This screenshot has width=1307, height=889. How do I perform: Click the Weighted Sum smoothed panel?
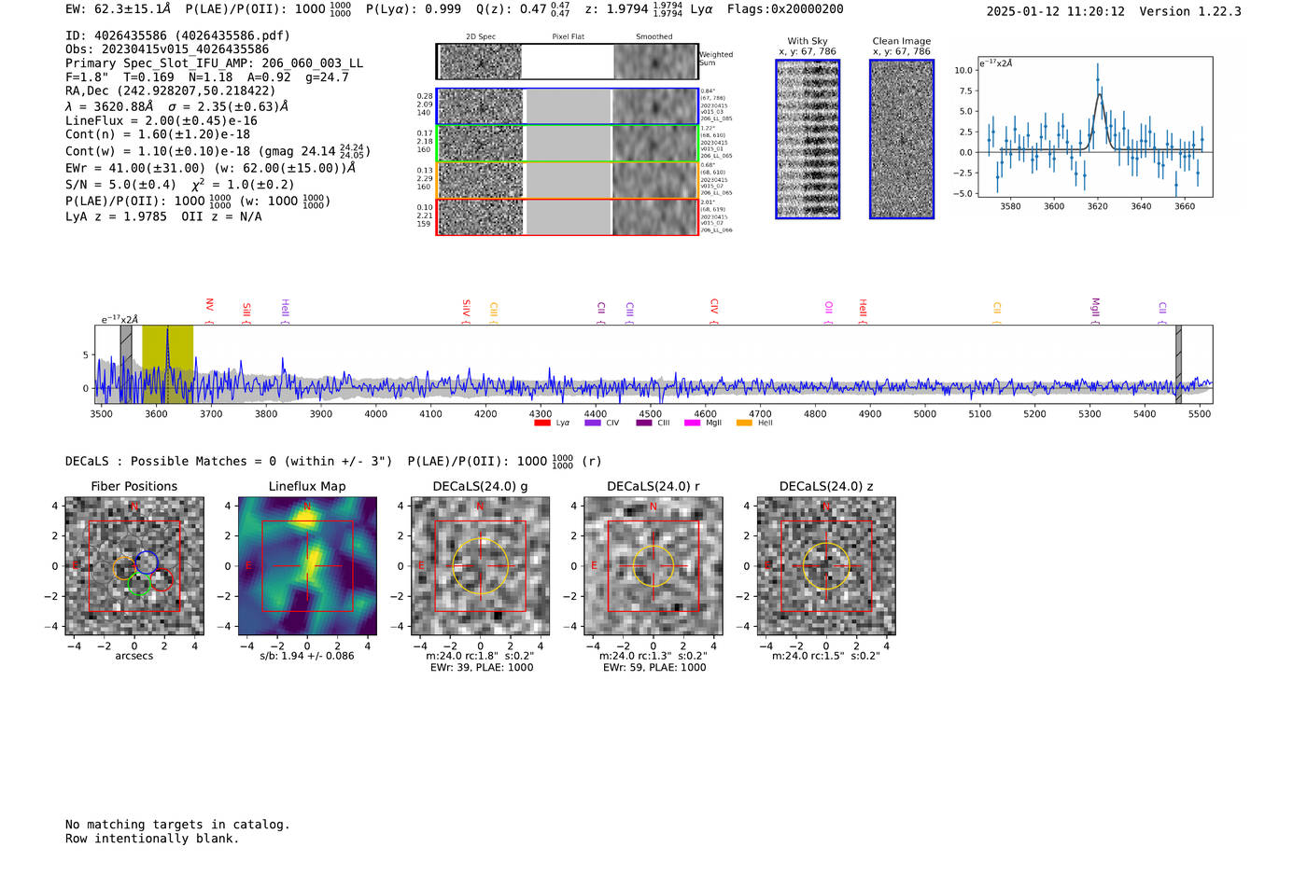click(654, 62)
